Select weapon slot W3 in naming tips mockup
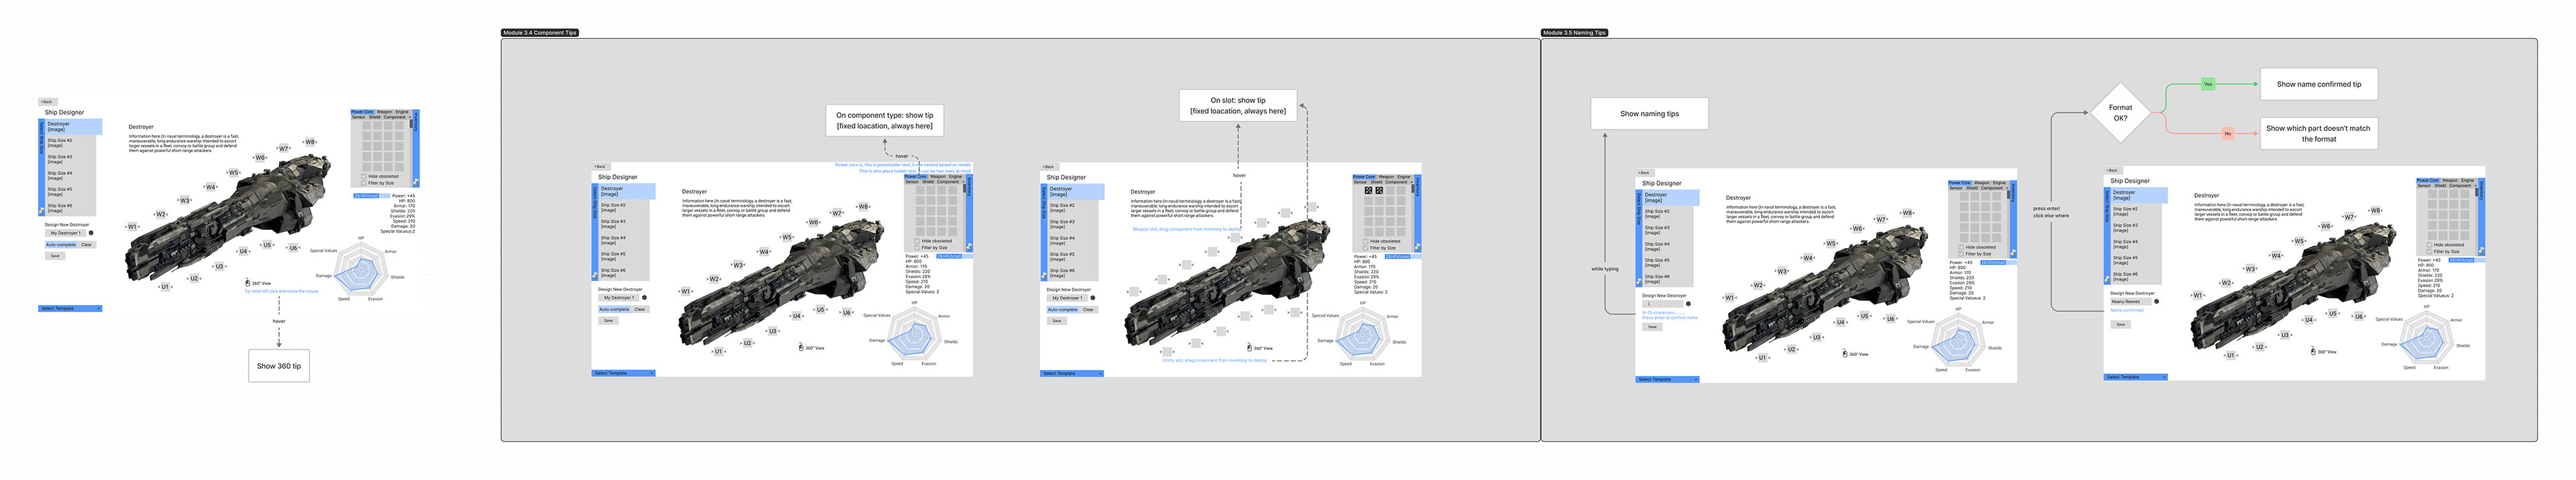This screenshot has width=2576, height=480. (x=1782, y=271)
